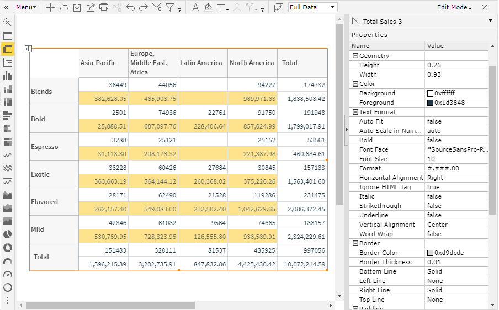Click the Foreground color swatch 0x1d3848
Screen dimensions: 499x310
click(x=430, y=103)
